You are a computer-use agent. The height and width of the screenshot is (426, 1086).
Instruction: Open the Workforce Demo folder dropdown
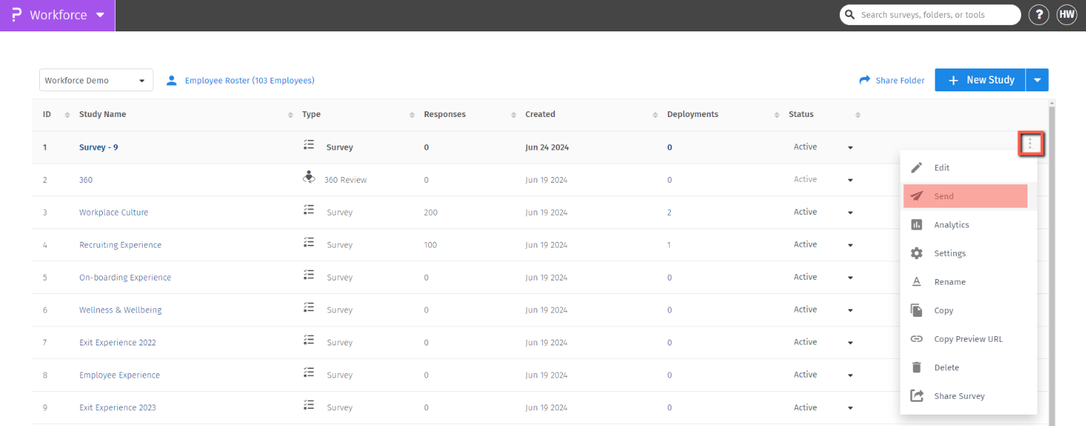(96, 81)
